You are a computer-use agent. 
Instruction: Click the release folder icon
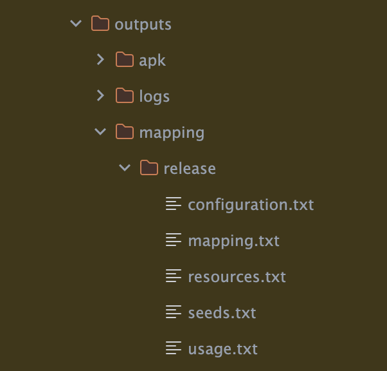coord(149,168)
